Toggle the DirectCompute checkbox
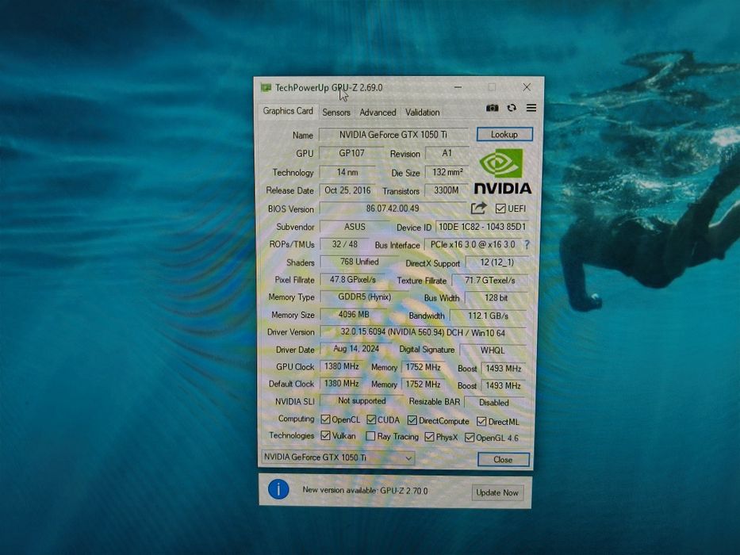Screen dimensions: 740x555 click(x=412, y=420)
